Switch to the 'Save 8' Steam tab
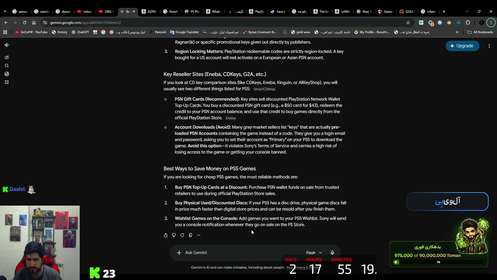The width and height of the screenshot is (497, 280). (278, 12)
